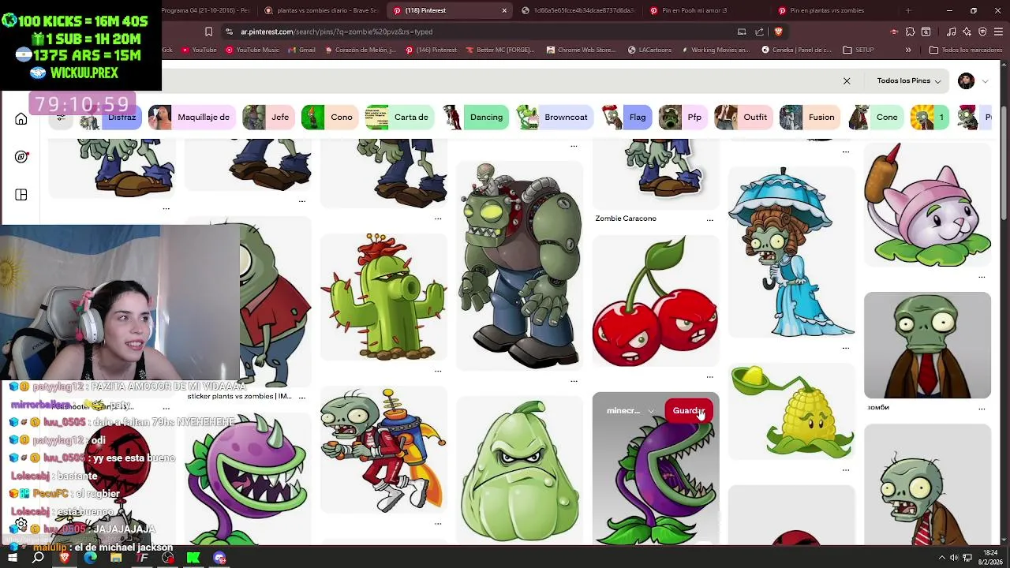
Task: Select the 'Browncoat' suggestion chip
Action: coord(554,117)
